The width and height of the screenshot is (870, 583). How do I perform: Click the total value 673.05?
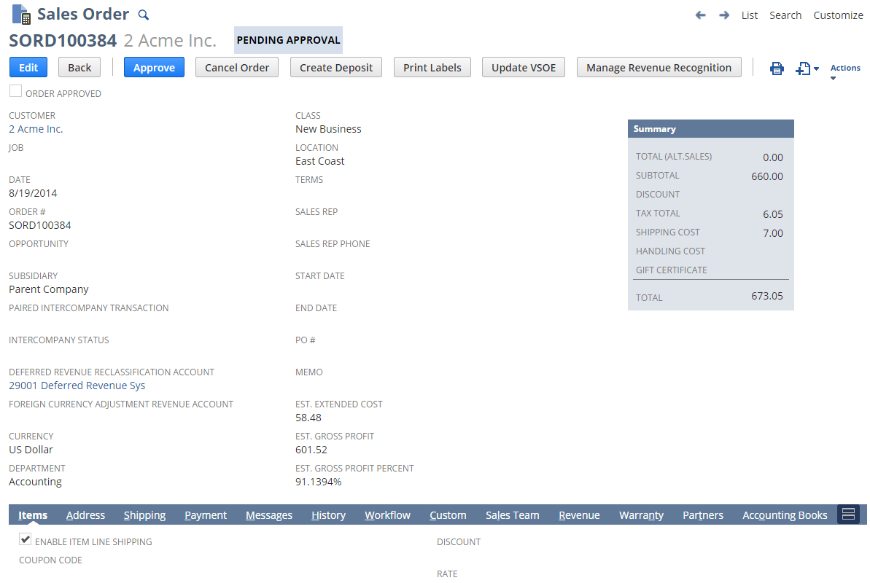click(766, 296)
